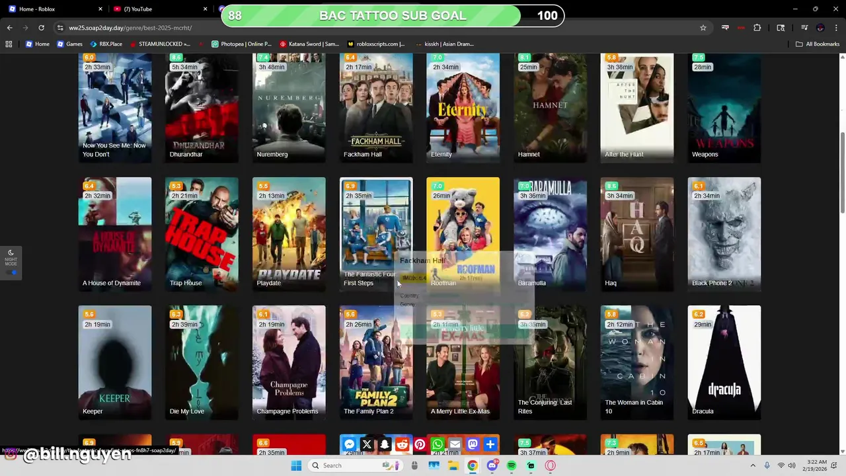The width and height of the screenshot is (846, 476).
Task: Share via the WhatsApp icon
Action: (438, 444)
